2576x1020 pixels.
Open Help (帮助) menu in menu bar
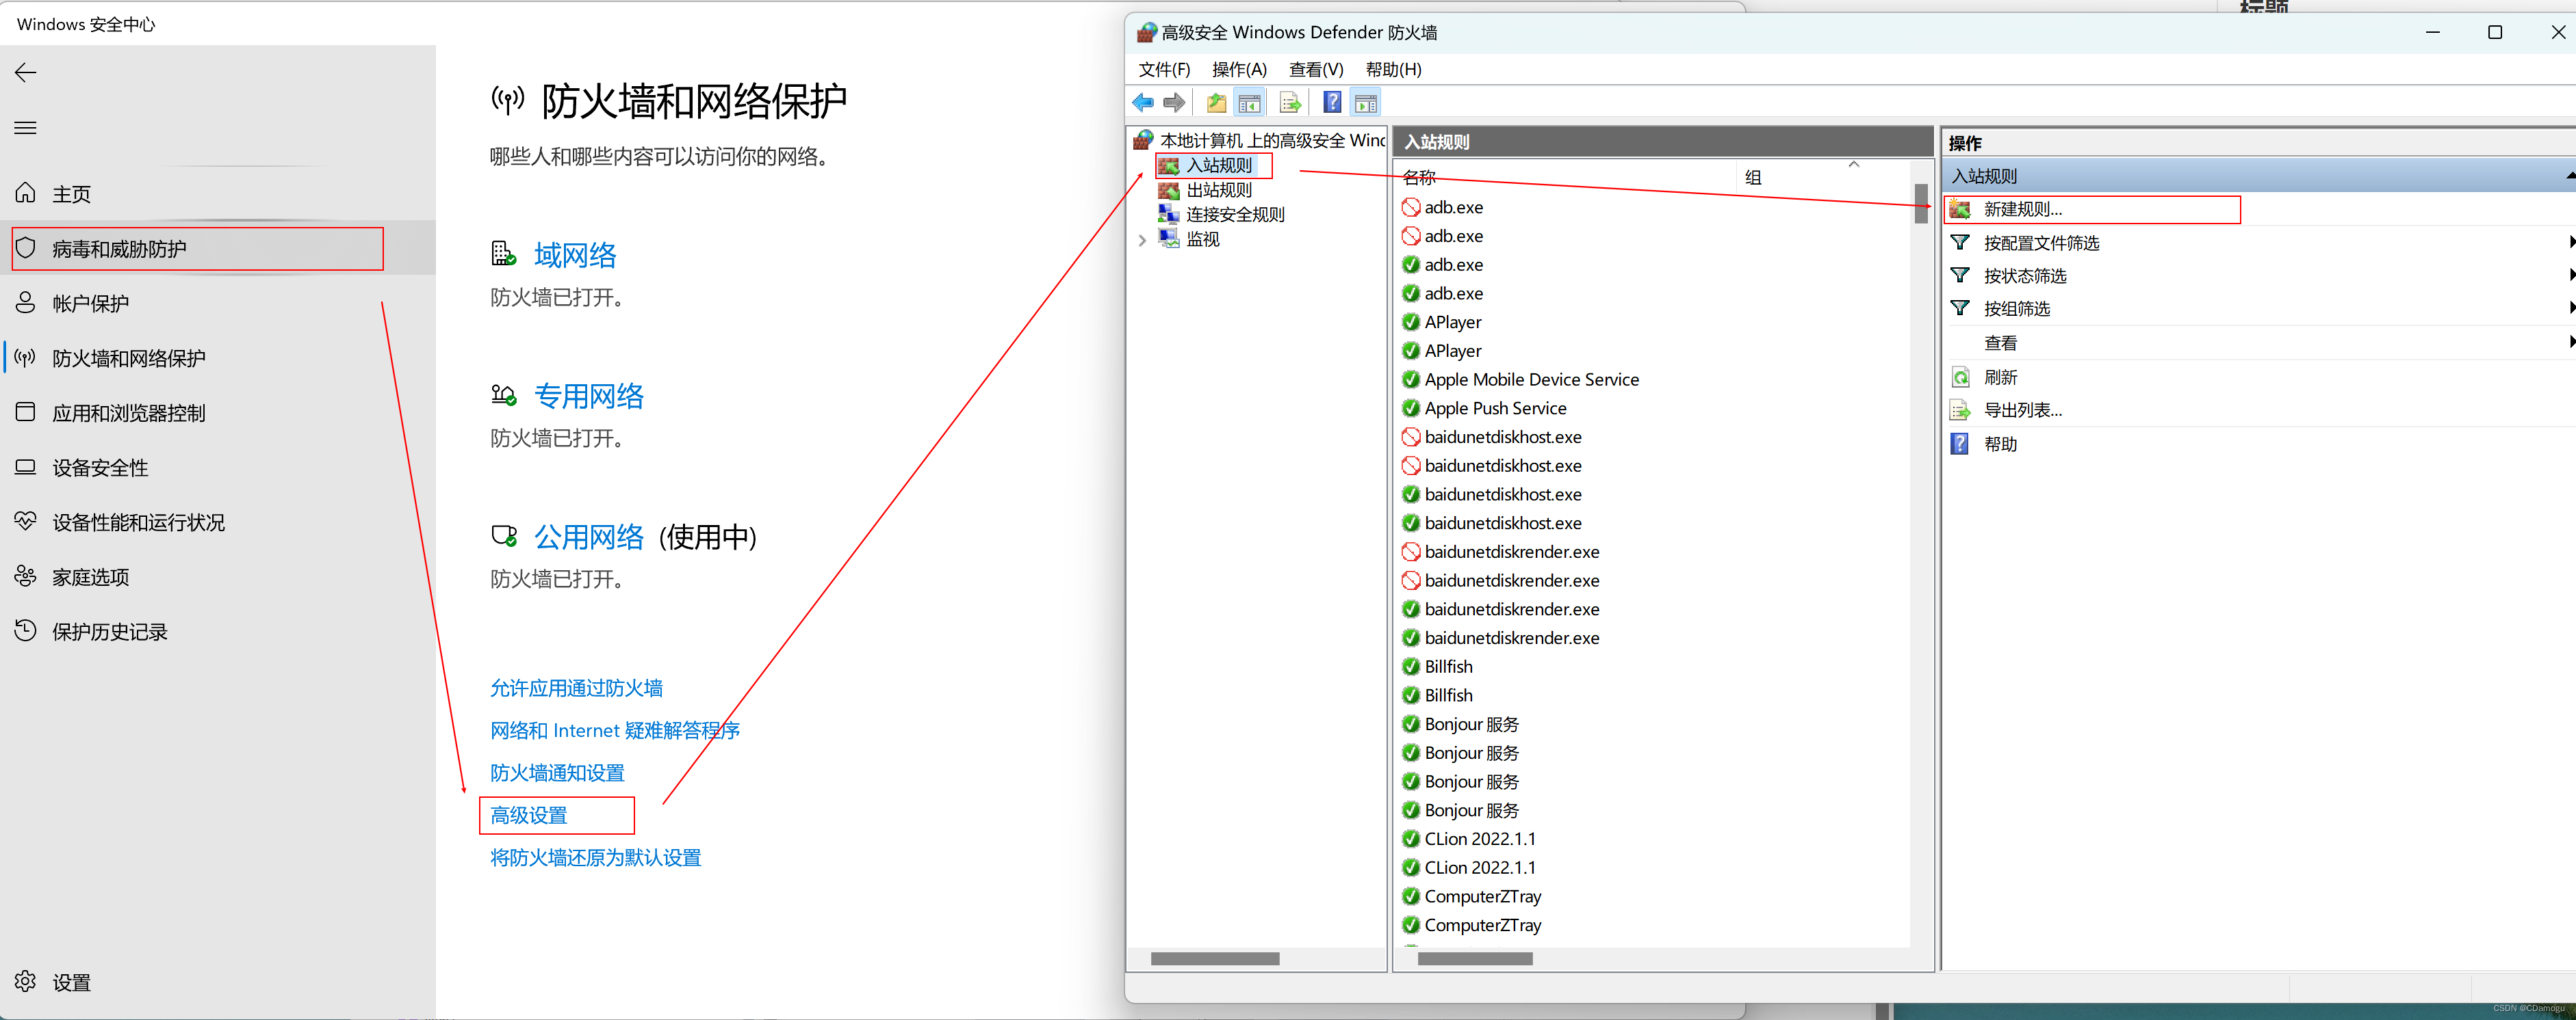tap(1393, 69)
